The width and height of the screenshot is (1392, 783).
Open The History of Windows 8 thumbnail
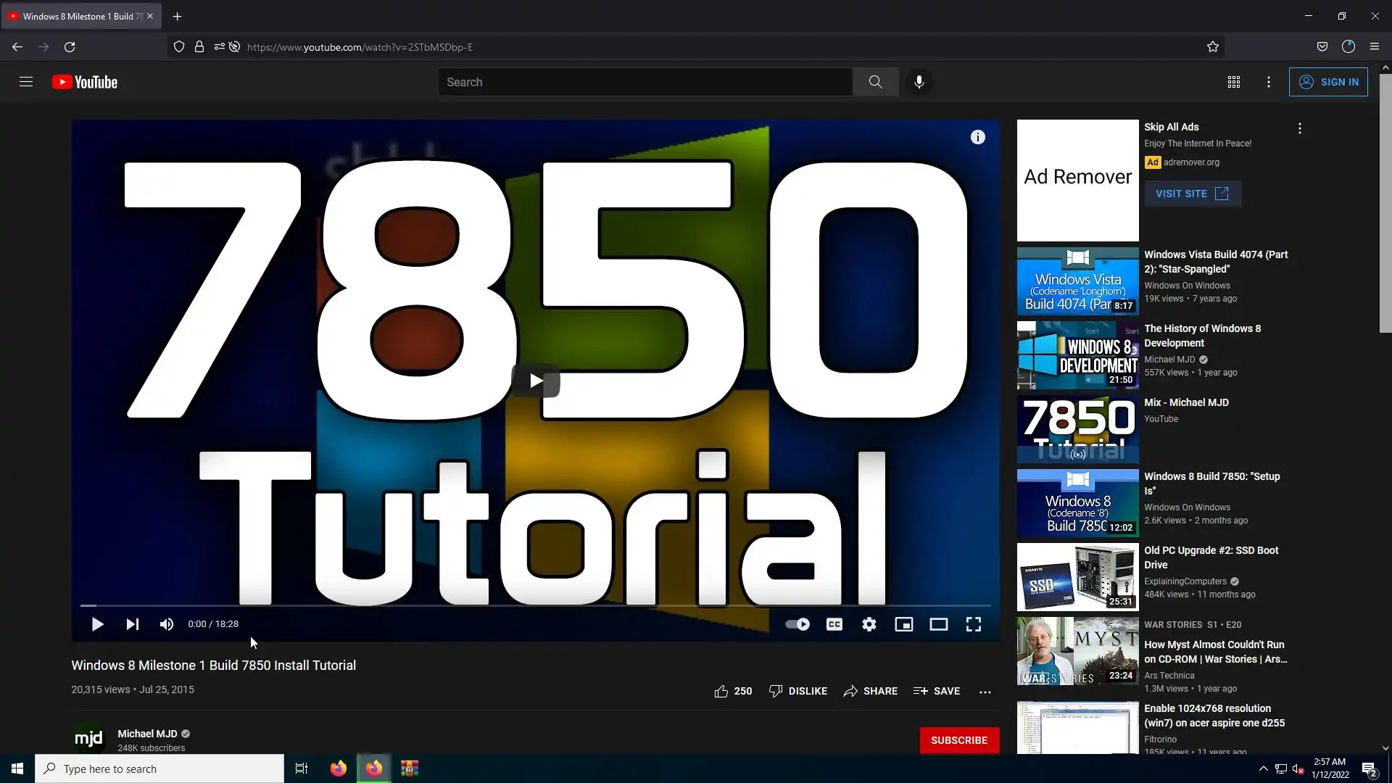pos(1077,355)
